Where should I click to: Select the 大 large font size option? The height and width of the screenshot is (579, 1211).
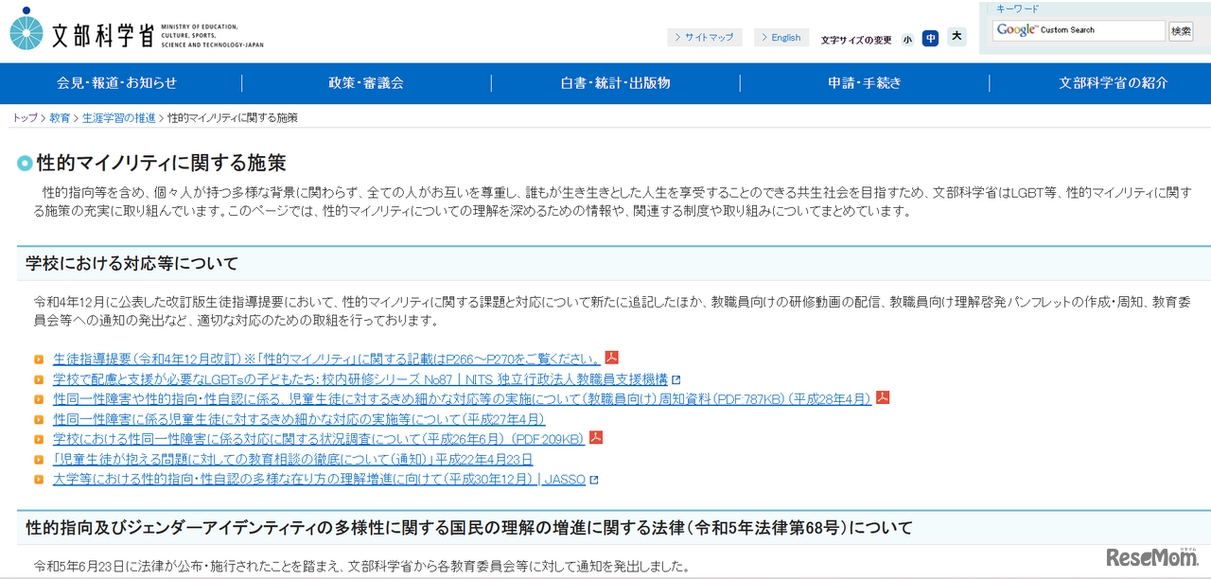tap(957, 37)
